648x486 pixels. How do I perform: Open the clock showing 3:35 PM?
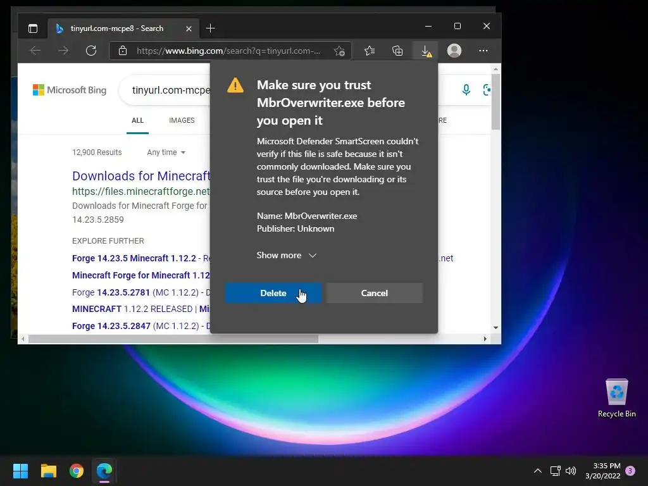tap(603, 471)
